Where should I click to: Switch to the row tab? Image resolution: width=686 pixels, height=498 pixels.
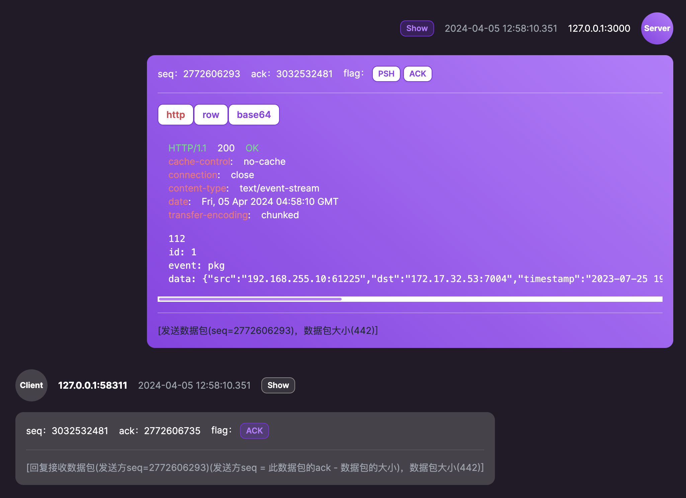[211, 115]
